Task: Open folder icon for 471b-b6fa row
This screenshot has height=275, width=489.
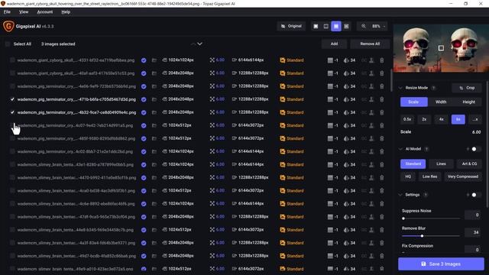Action: click(154, 99)
